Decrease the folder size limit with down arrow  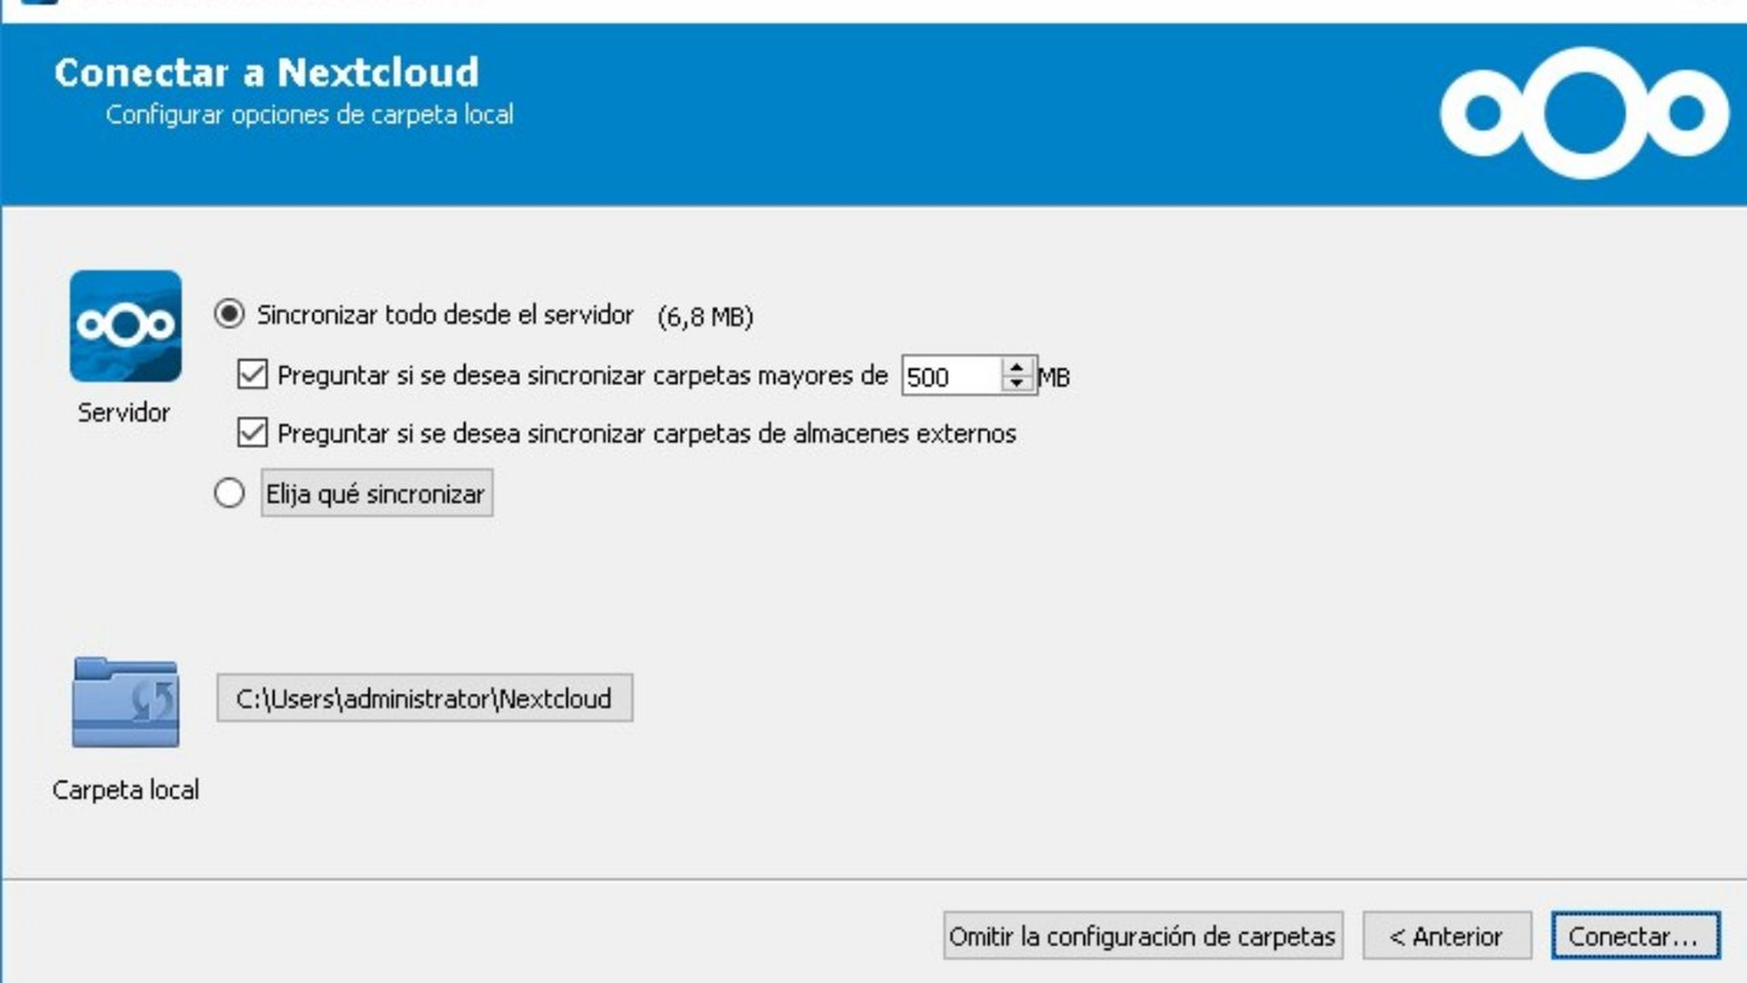[x=1016, y=383]
